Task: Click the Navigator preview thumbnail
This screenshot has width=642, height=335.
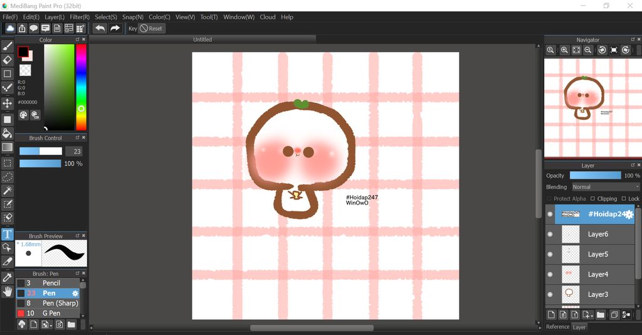Action: click(x=593, y=108)
